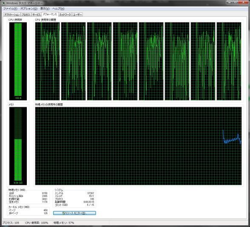Screen dimensions: 250x227
Task: Open the ファイル(F) menu
Action: click(x=10, y=9)
